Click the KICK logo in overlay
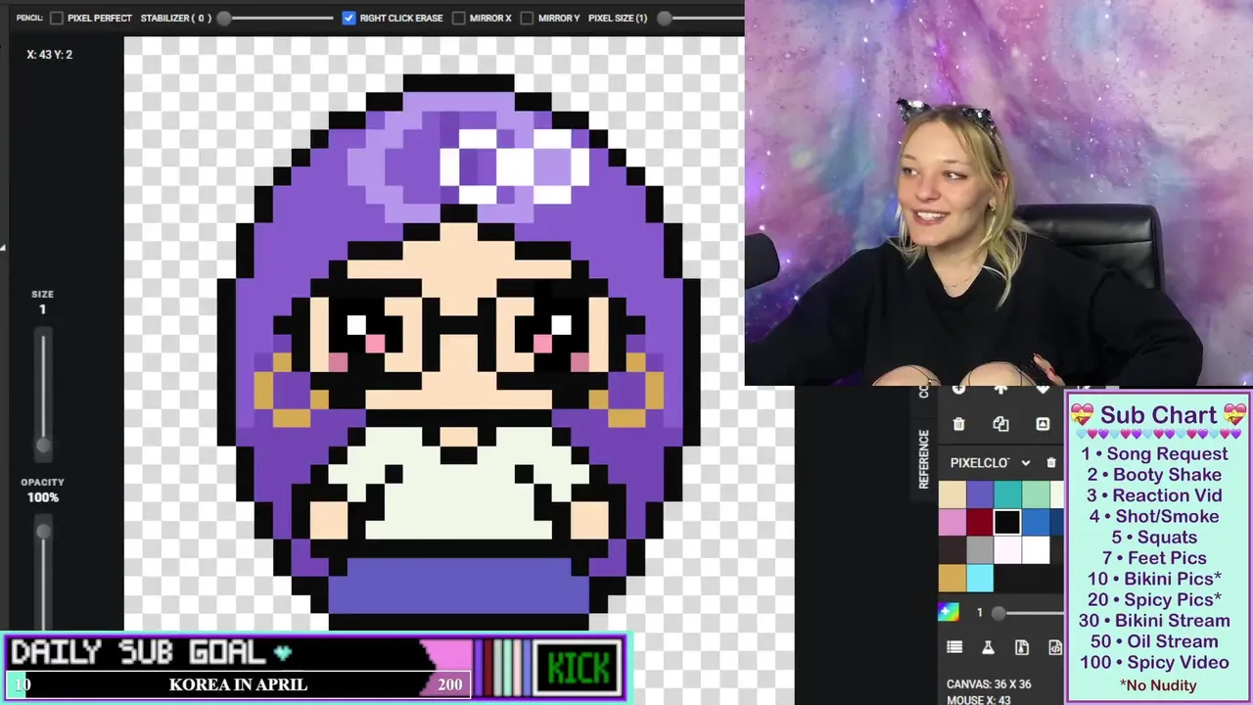1253x705 pixels. pos(579,669)
